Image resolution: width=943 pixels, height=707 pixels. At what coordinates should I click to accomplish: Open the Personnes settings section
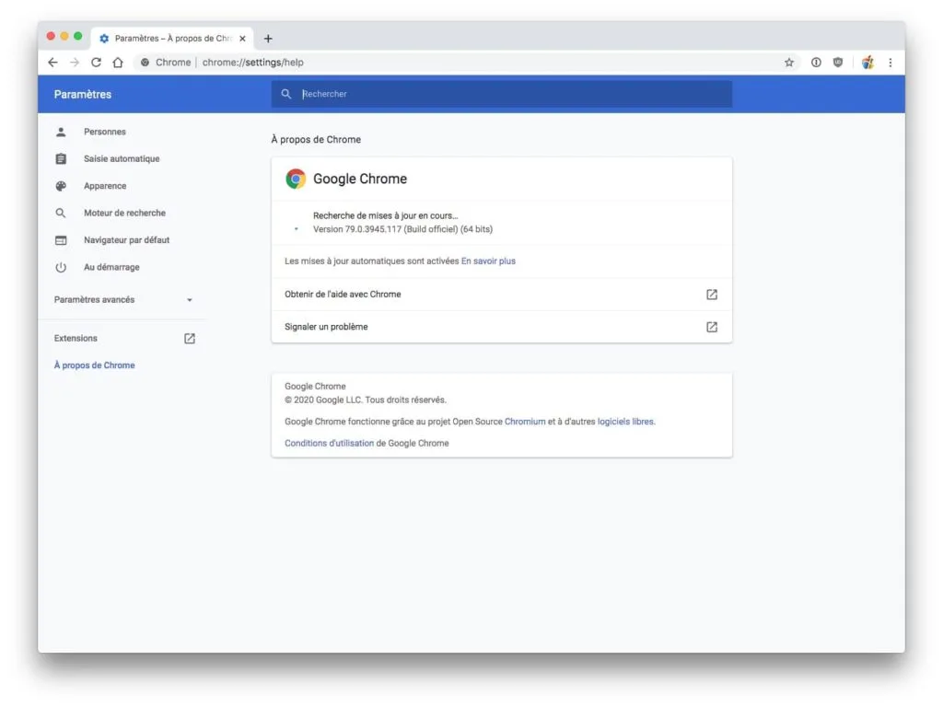(105, 132)
